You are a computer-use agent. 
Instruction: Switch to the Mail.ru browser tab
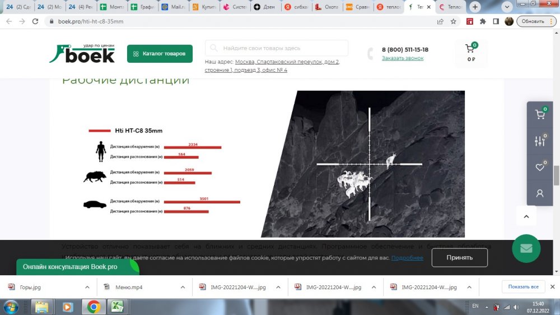(172, 7)
